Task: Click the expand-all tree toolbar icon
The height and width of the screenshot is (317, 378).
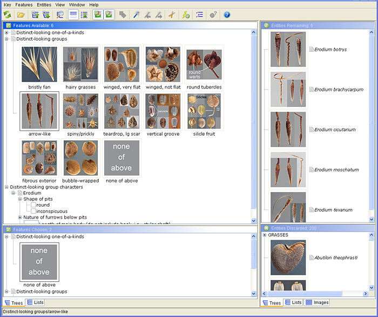Action: pyautogui.click(x=46, y=15)
